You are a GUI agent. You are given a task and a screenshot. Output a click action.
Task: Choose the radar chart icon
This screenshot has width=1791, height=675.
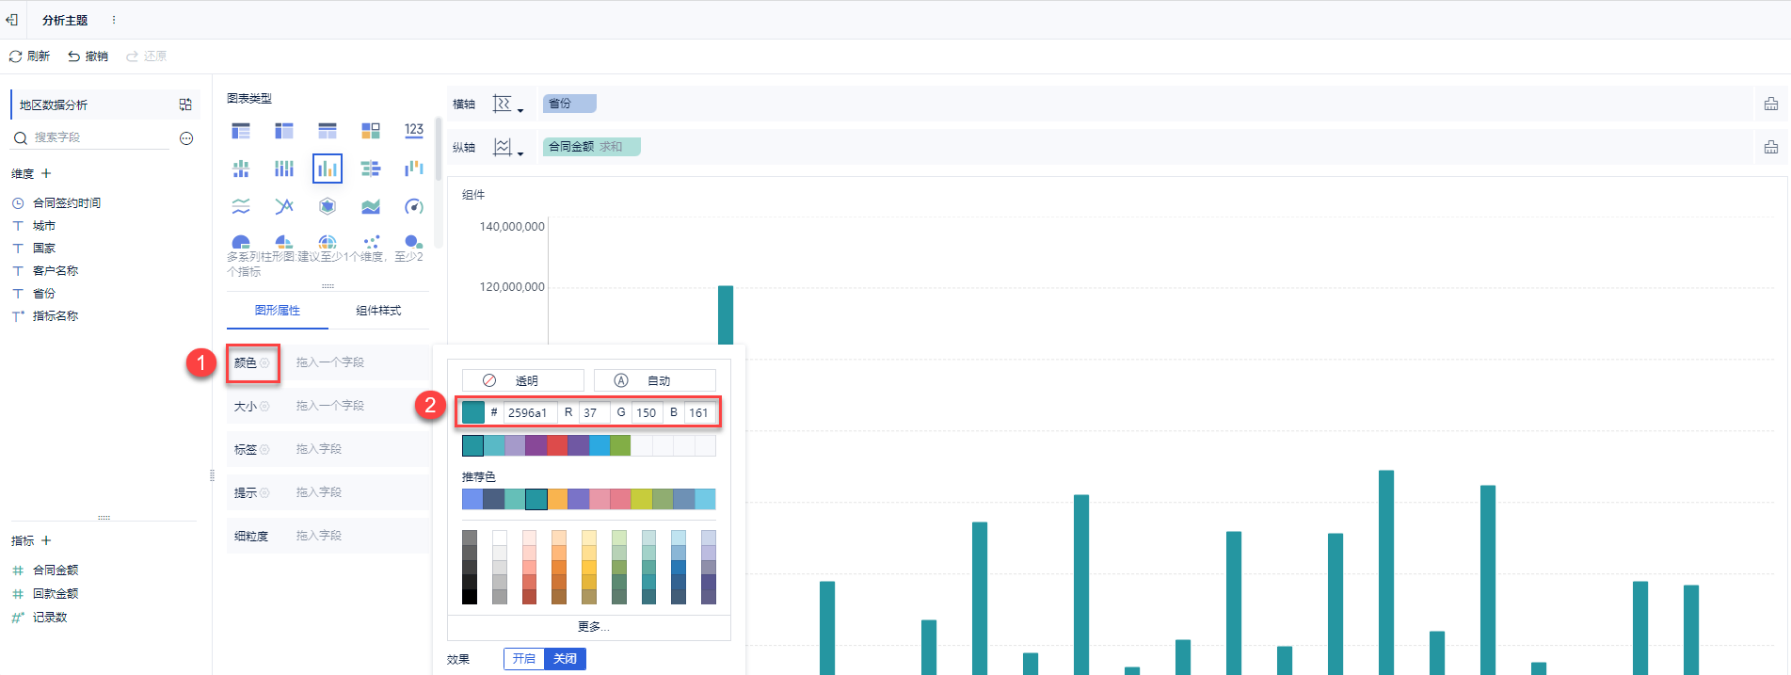[x=328, y=206]
